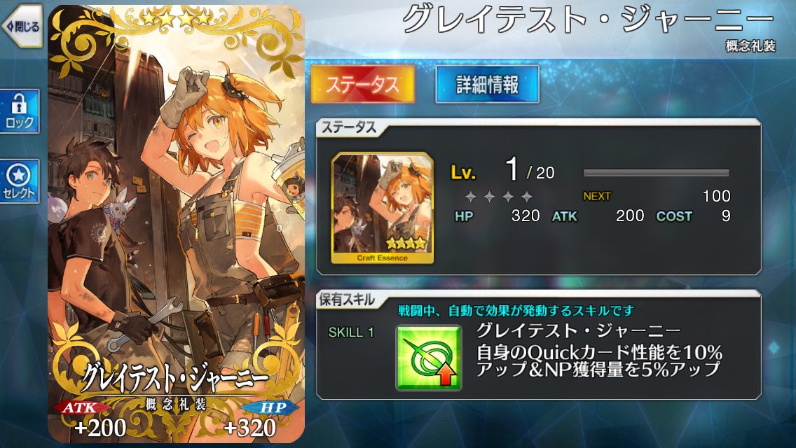Tap the skill description text about Quick cards
This screenshot has height=448, width=796.
599,360
